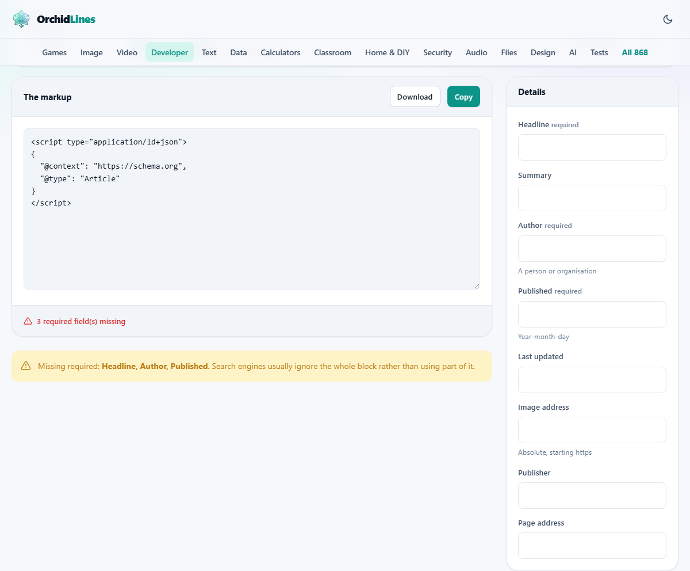Grab the markup textarea resize handle
The height and width of the screenshot is (571, 690).
(x=476, y=285)
